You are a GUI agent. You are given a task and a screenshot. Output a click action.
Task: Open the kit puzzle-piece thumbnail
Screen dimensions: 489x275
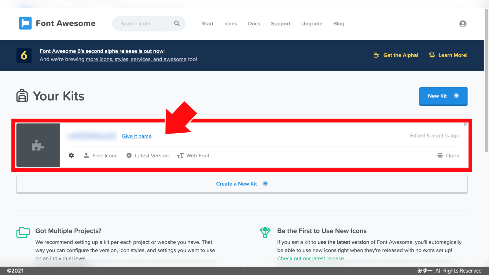pyautogui.click(x=38, y=145)
